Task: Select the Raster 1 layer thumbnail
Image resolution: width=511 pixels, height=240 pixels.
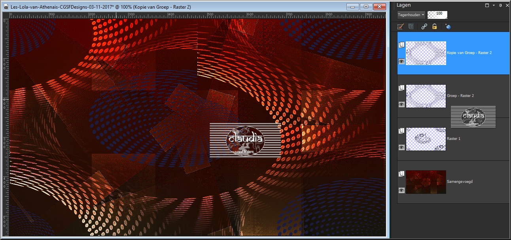Action: (426, 139)
